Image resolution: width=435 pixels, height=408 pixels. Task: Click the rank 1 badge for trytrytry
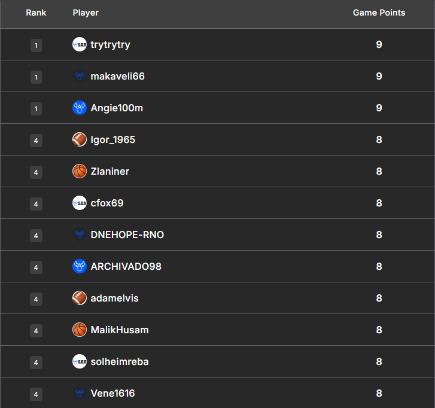click(36, 45)
